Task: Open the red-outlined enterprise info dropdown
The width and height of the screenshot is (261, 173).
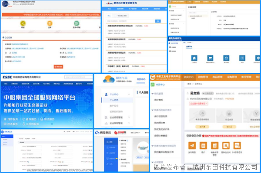Action: click(198, 104)
